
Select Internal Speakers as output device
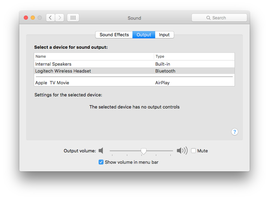coord(53,64)
